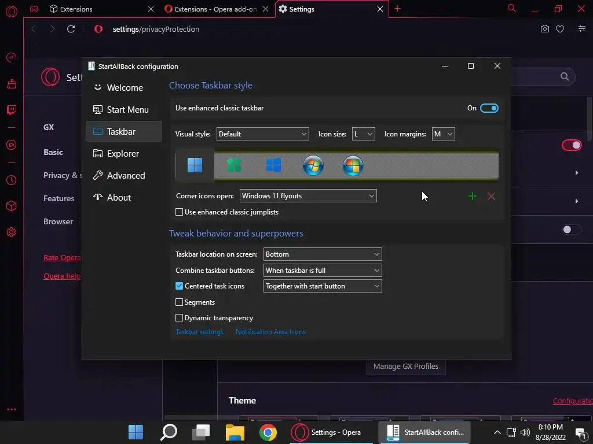Open Combine taskbar buttons dropdown

click(x=323, y=271)
